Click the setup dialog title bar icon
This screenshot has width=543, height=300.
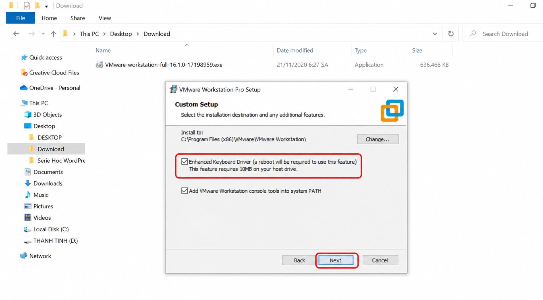click(173, 89)
